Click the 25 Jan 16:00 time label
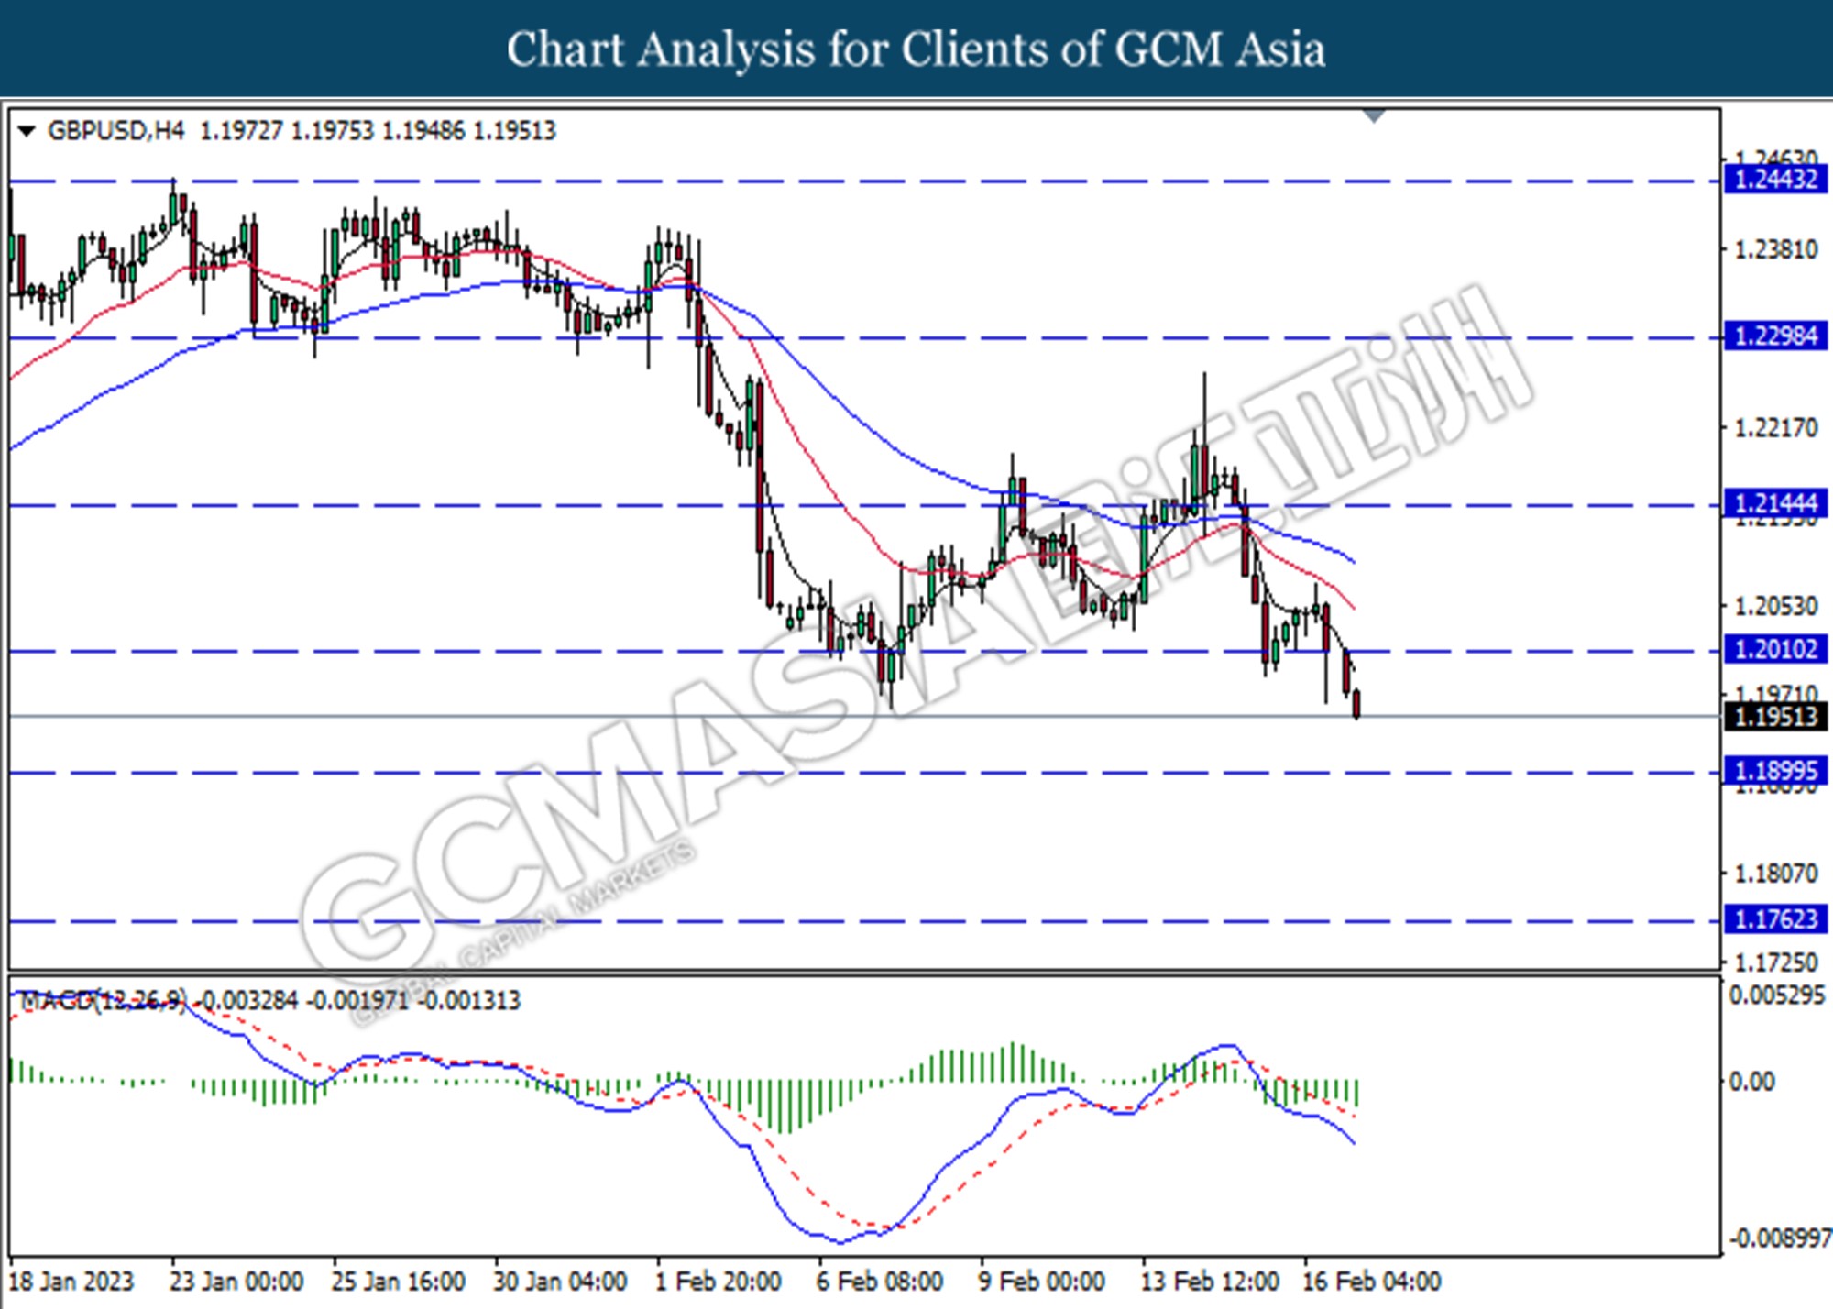1833x1309 pixels. click(x=398, y=1281)
